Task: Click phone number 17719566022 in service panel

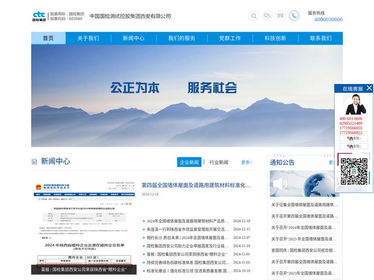Action: coord(351,133)
